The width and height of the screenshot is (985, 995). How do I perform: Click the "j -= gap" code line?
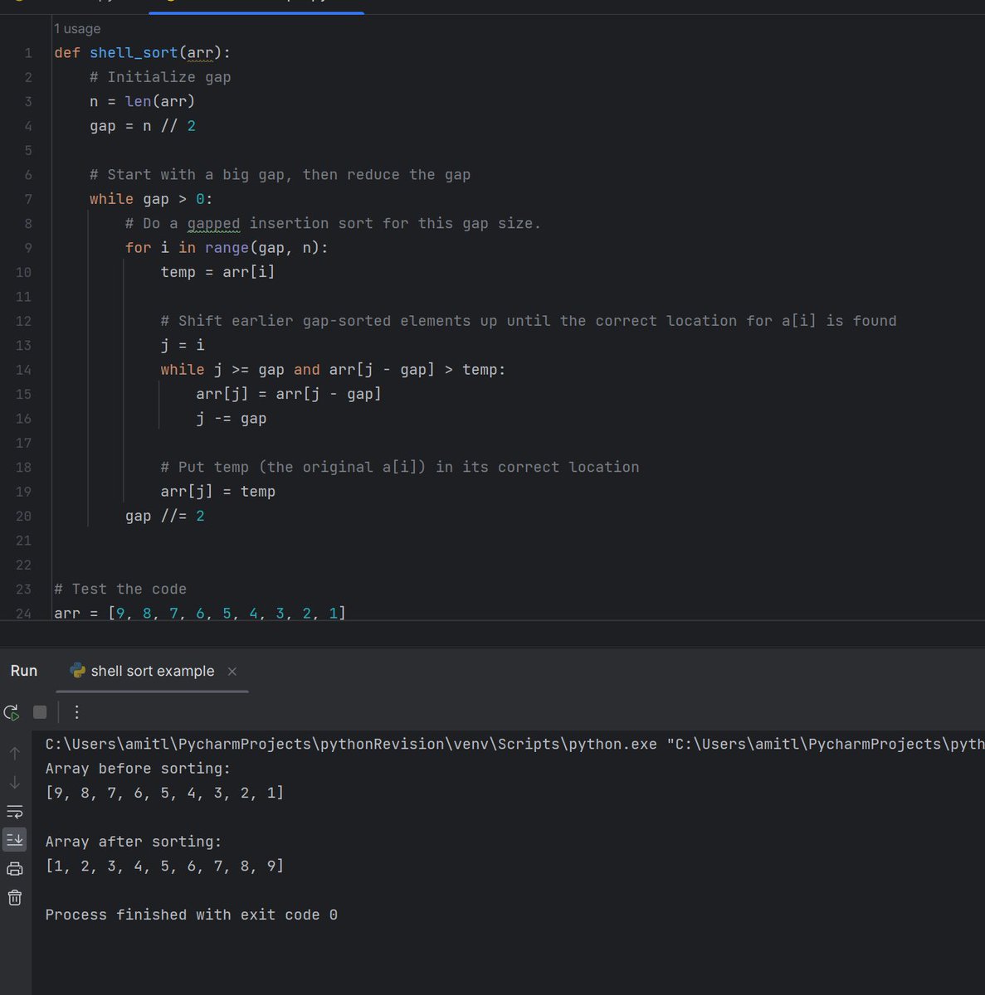click(232, 419)
